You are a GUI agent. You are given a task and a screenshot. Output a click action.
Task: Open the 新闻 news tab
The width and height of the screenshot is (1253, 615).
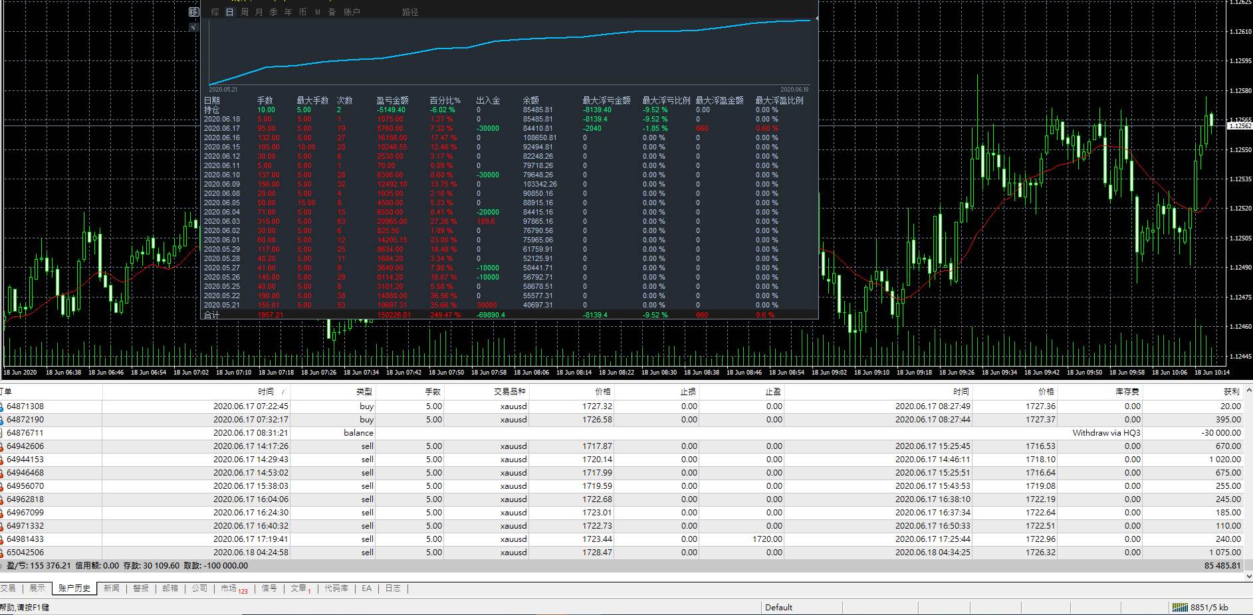click(112, 588)
